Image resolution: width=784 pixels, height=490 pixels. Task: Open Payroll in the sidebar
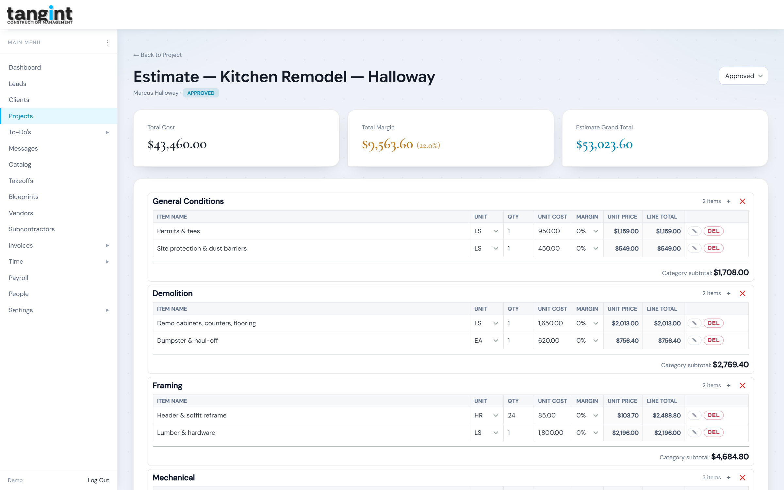point(58,278)
